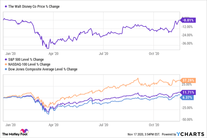
Task: Select the -0.01% Disney value flag
Action: pos(188,20)
